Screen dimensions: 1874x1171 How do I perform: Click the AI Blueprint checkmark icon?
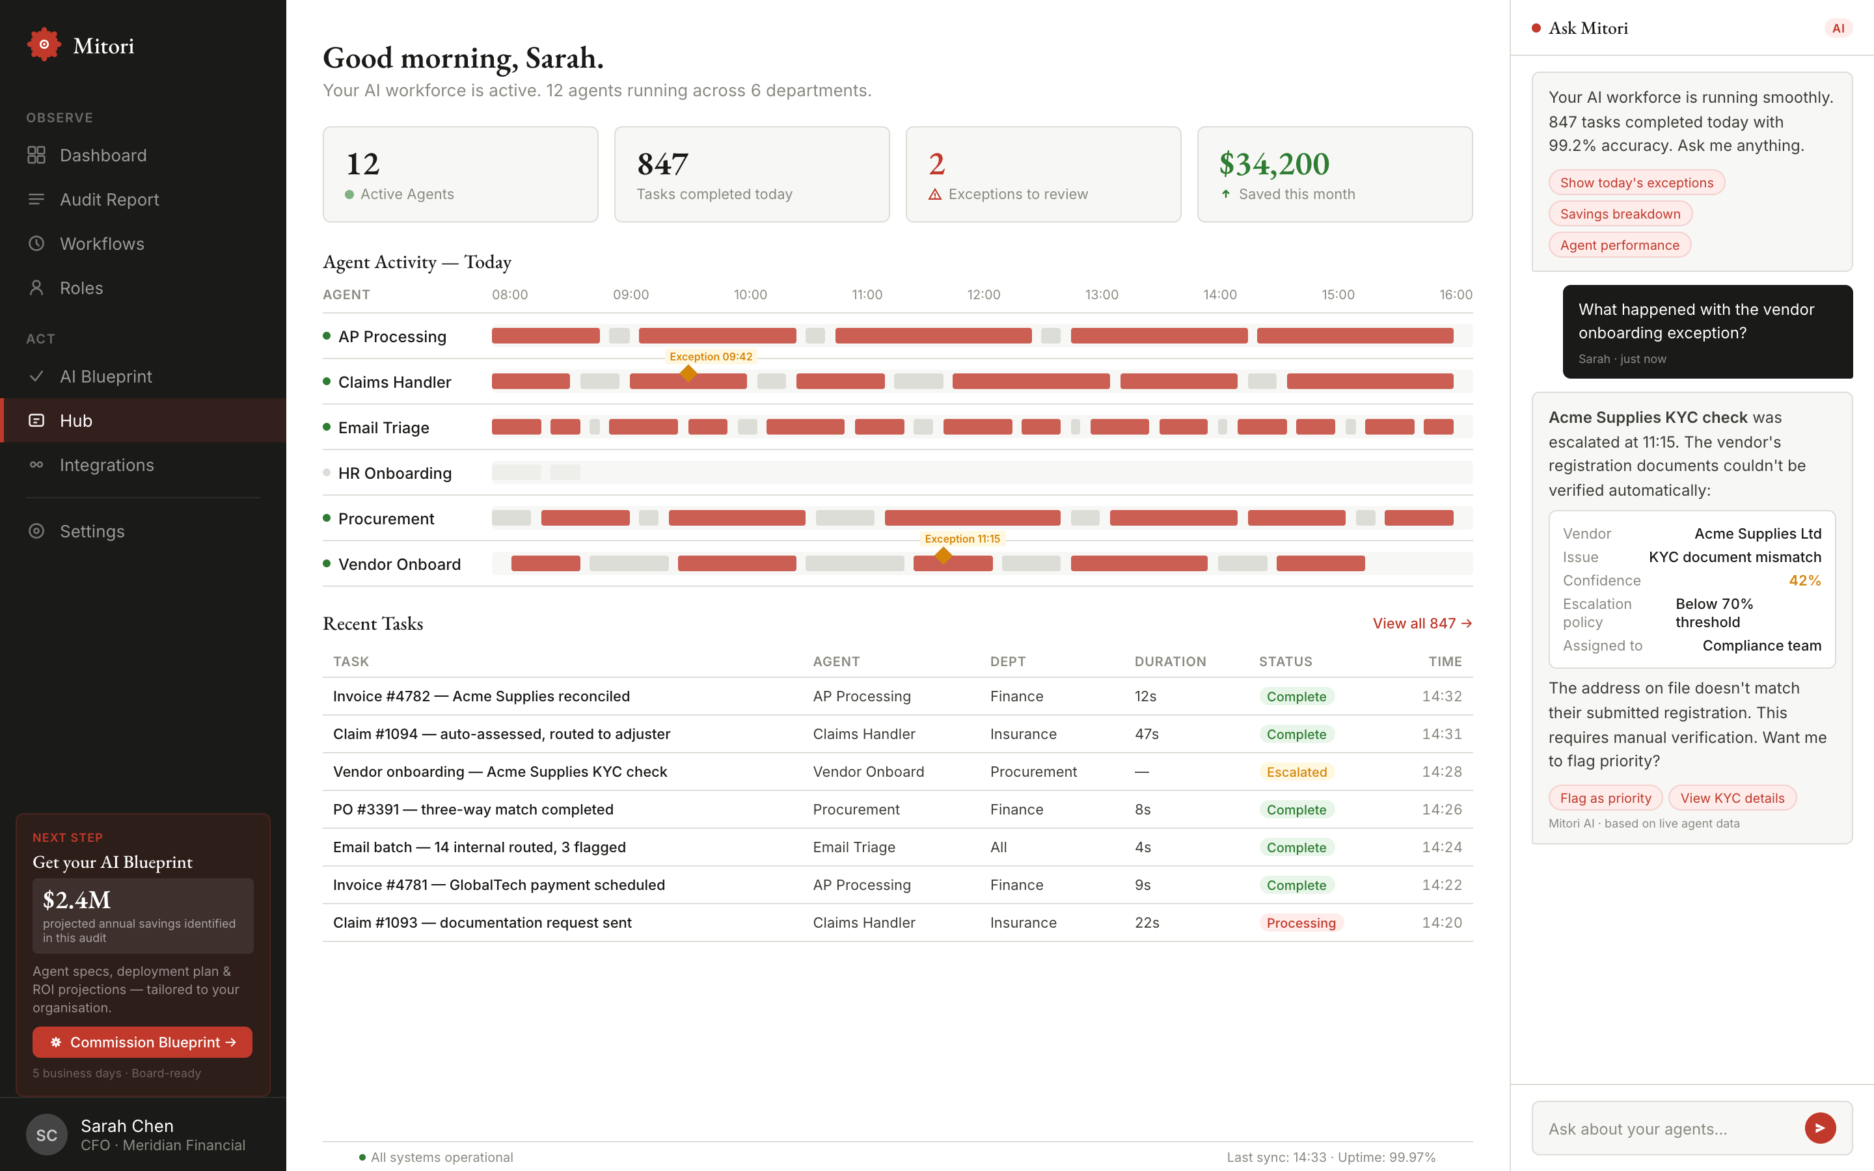[x=36, y=375]
